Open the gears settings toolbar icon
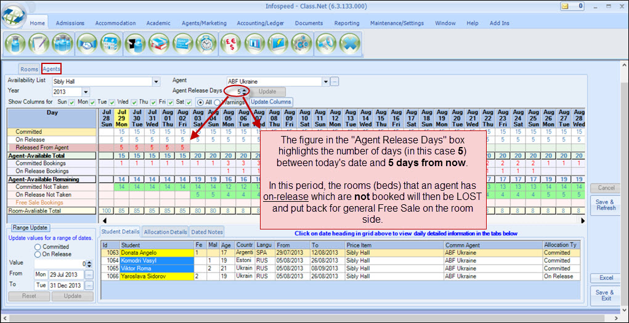 [301, 45]
